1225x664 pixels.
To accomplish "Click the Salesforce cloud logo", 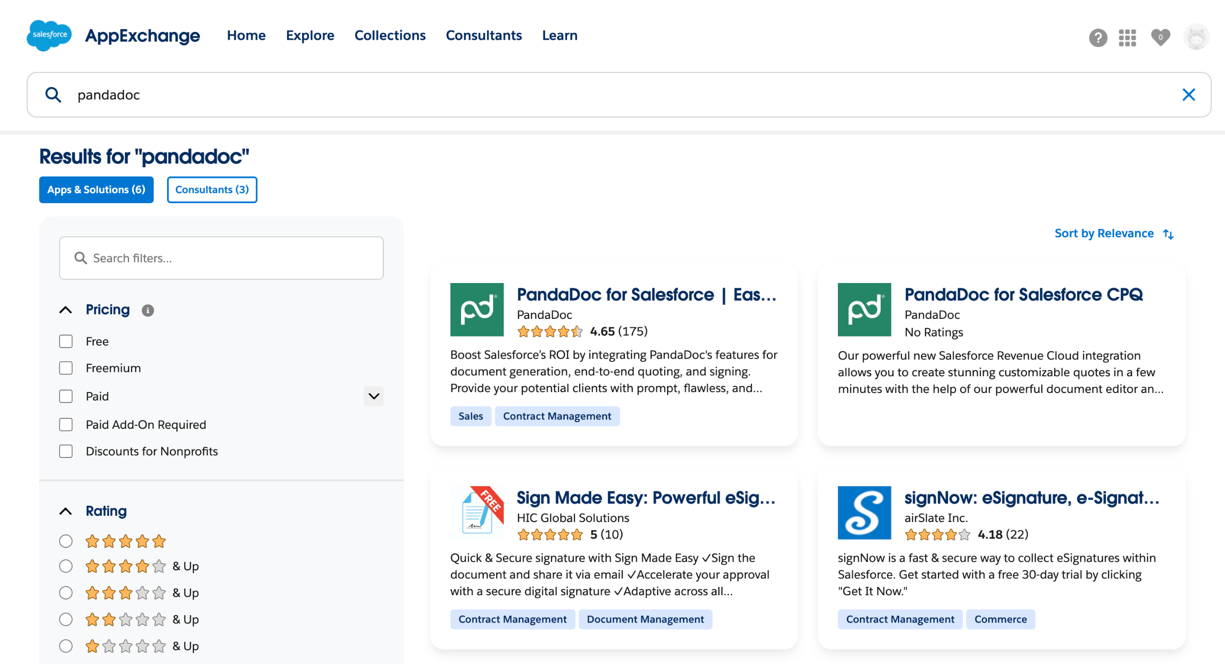I will point(49,35).
